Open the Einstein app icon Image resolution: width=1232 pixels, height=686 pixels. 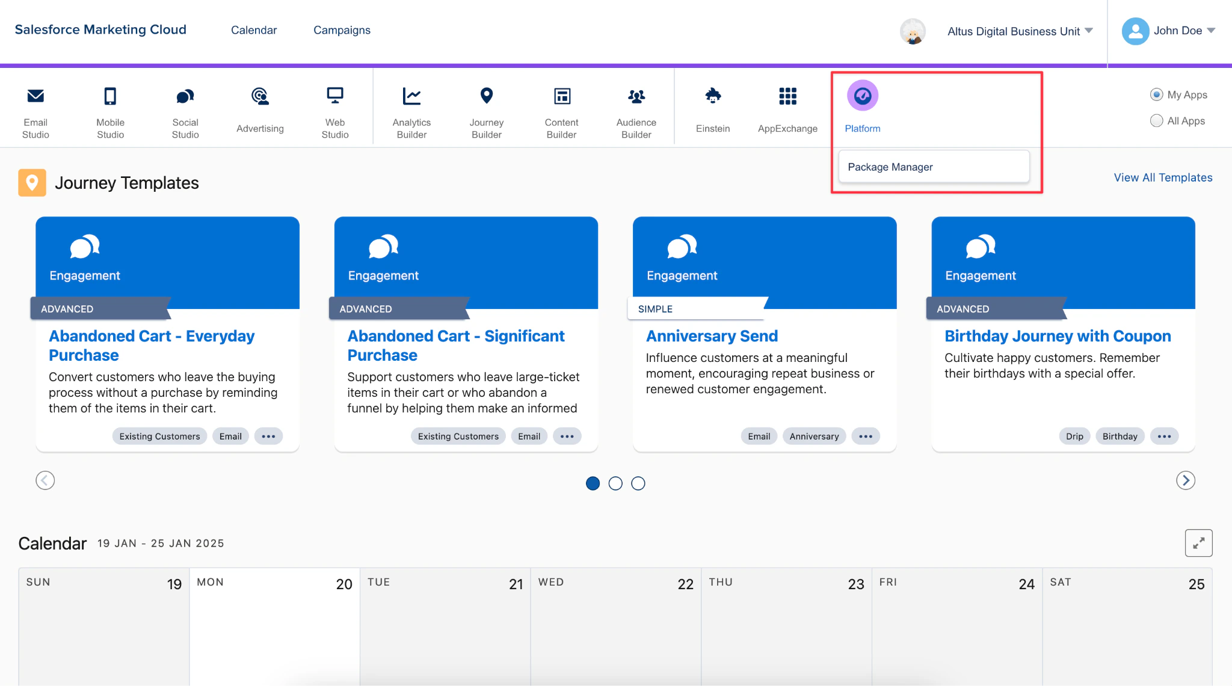click(713, 96)
